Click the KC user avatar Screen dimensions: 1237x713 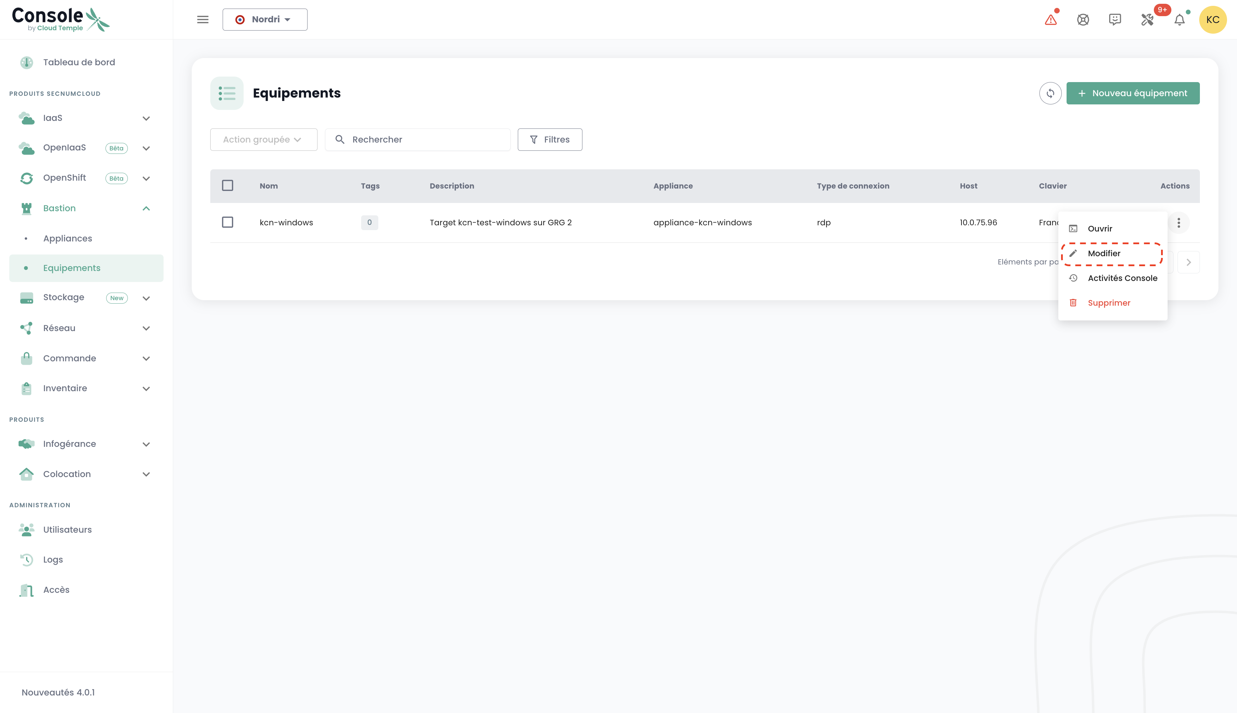pos(1213,20)
